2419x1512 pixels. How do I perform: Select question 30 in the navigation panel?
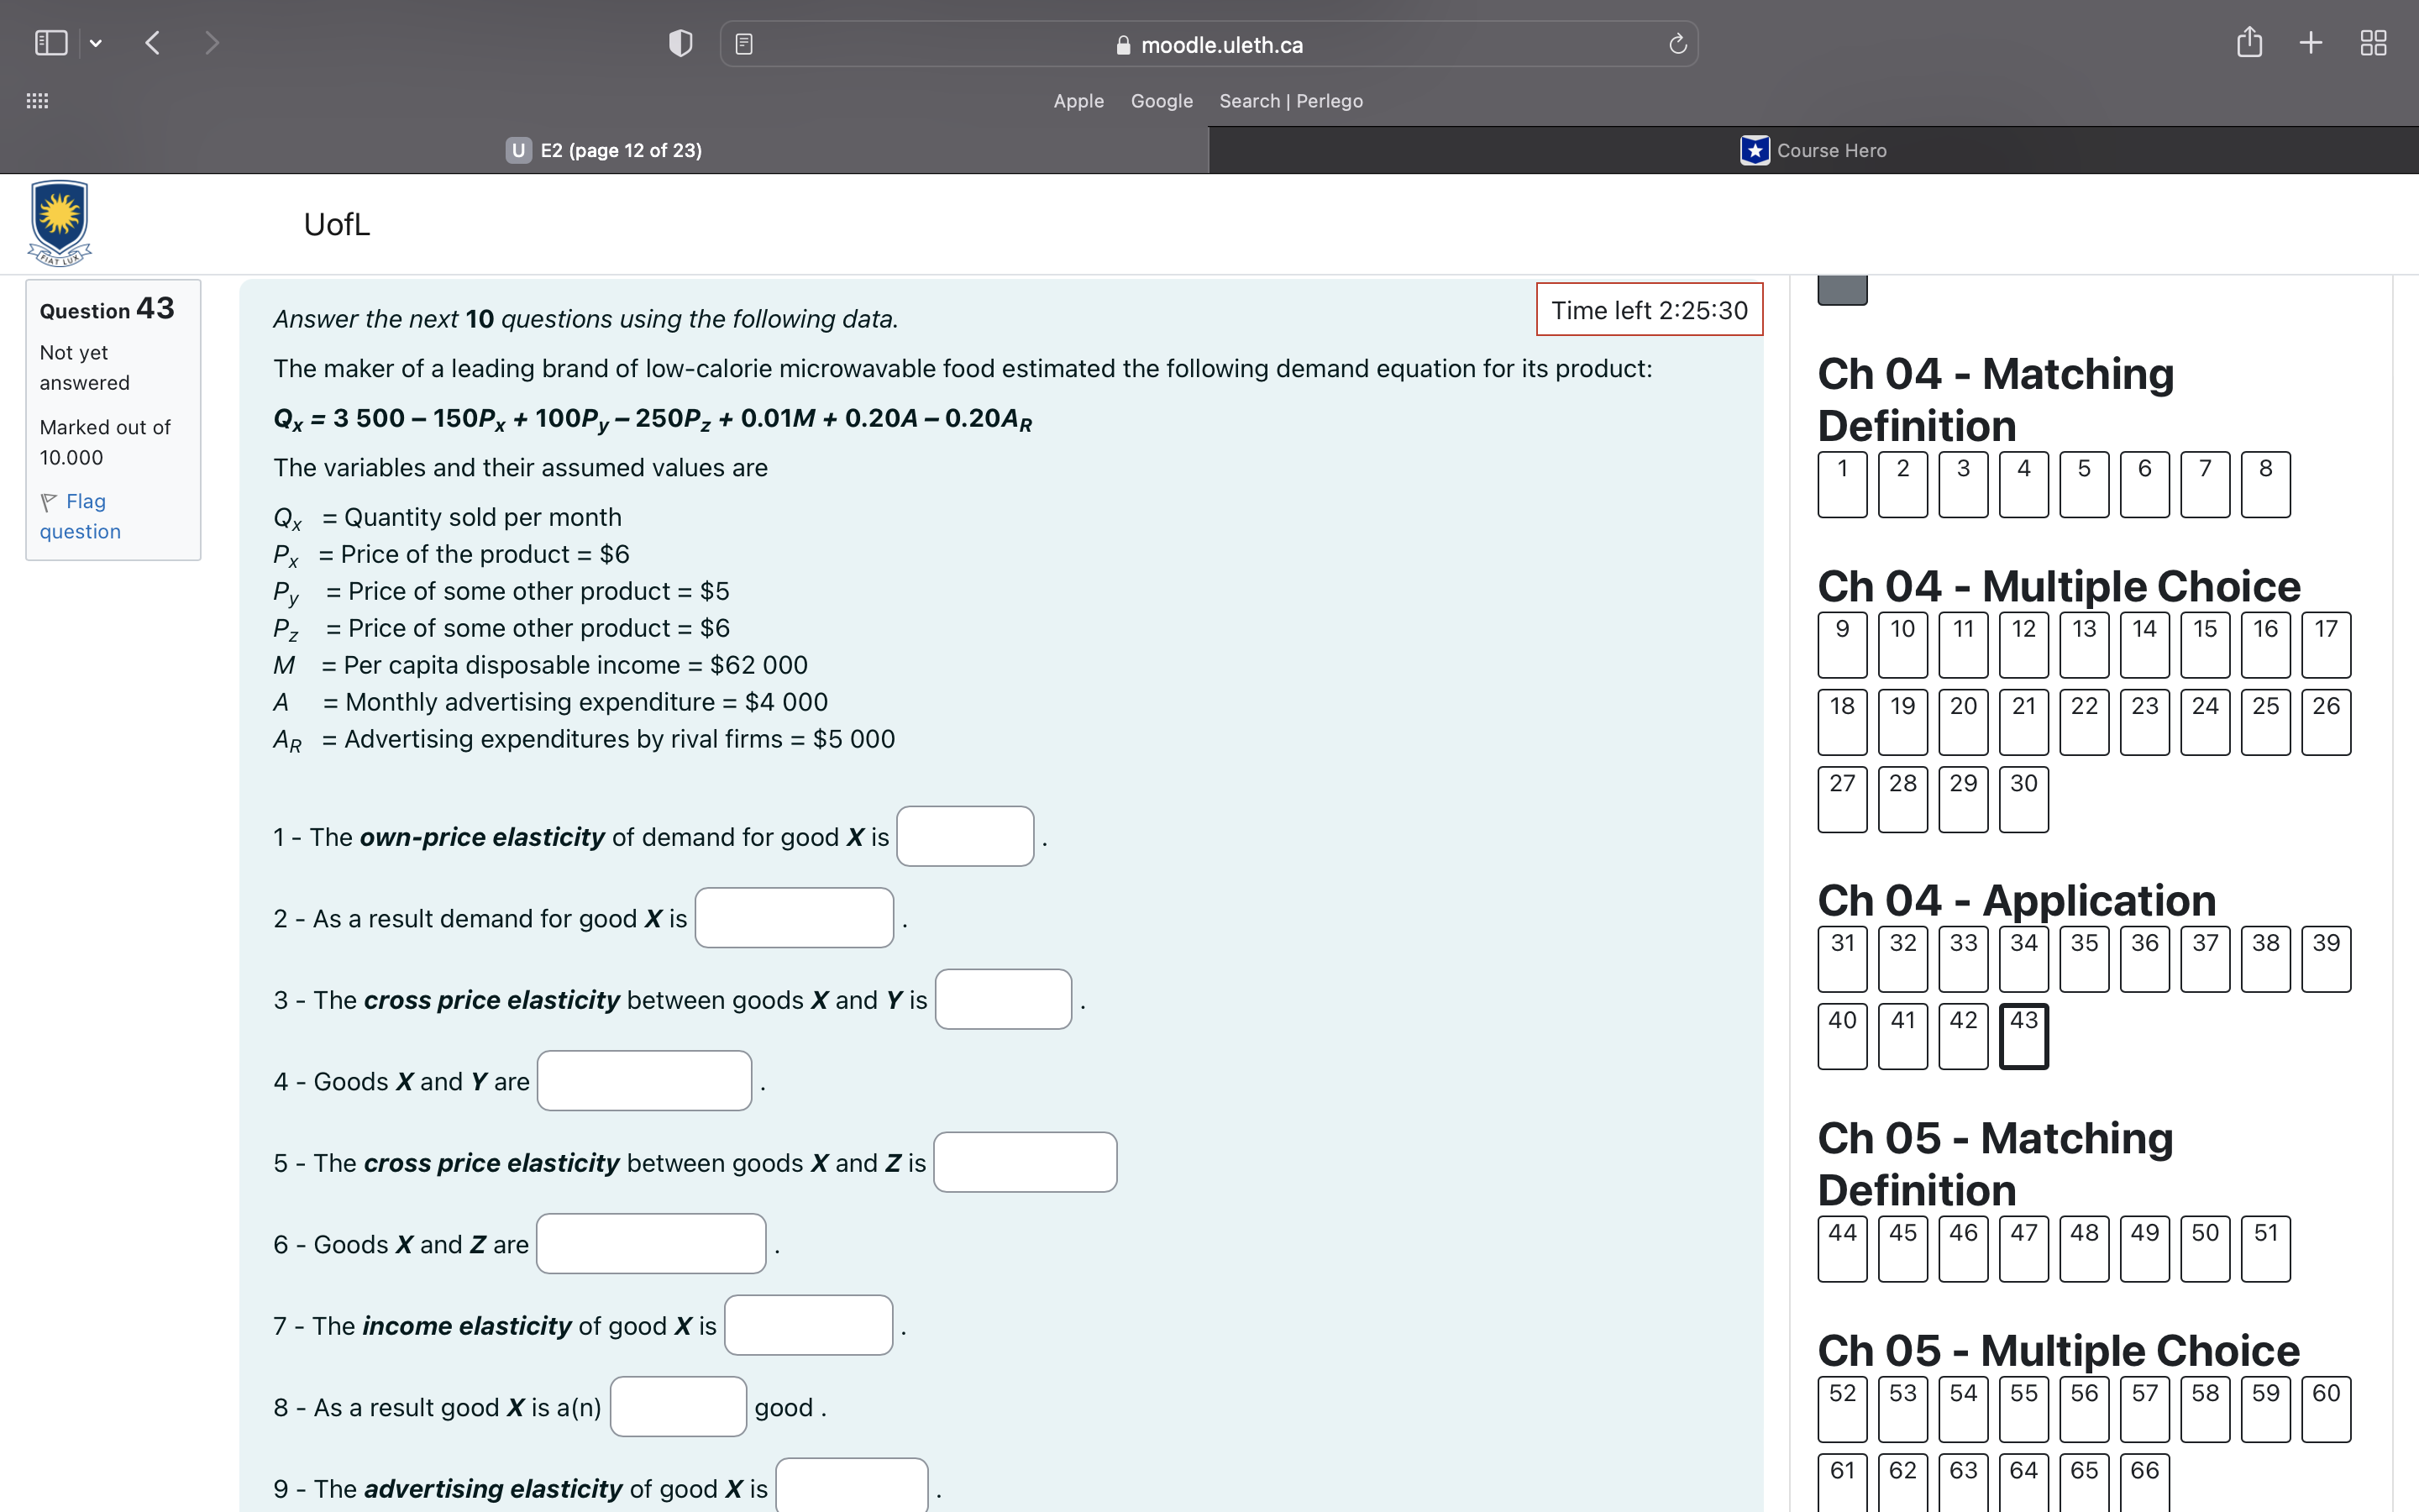pyautogui.click(x=2023, y=799)
